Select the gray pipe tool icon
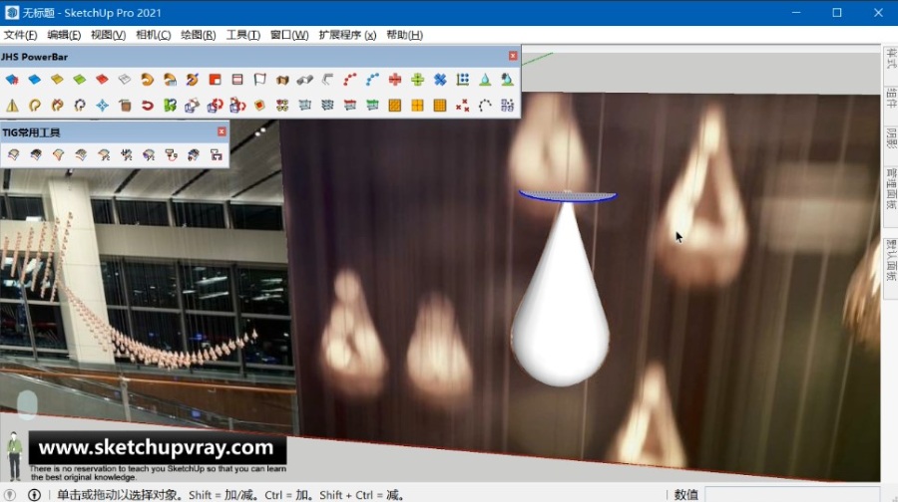 (304, 80)
